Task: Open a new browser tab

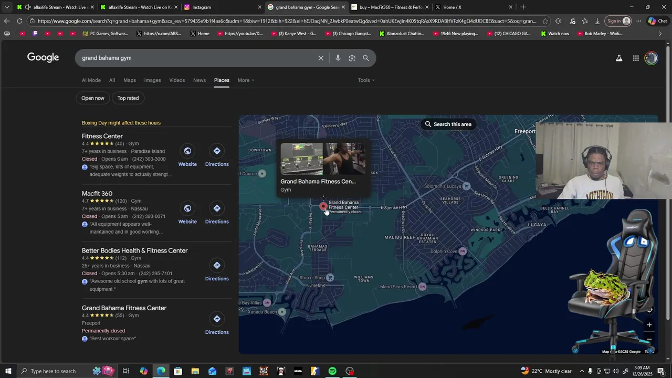Action: click(523, 7)
